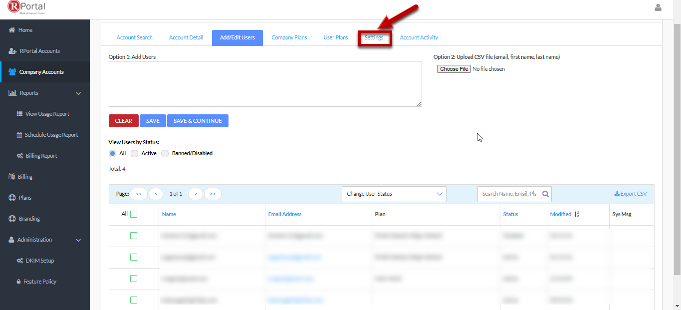Click the RPortal Accounts add-user icon
Viewport: 681px width, 310px height.
[x=12, y=51]
